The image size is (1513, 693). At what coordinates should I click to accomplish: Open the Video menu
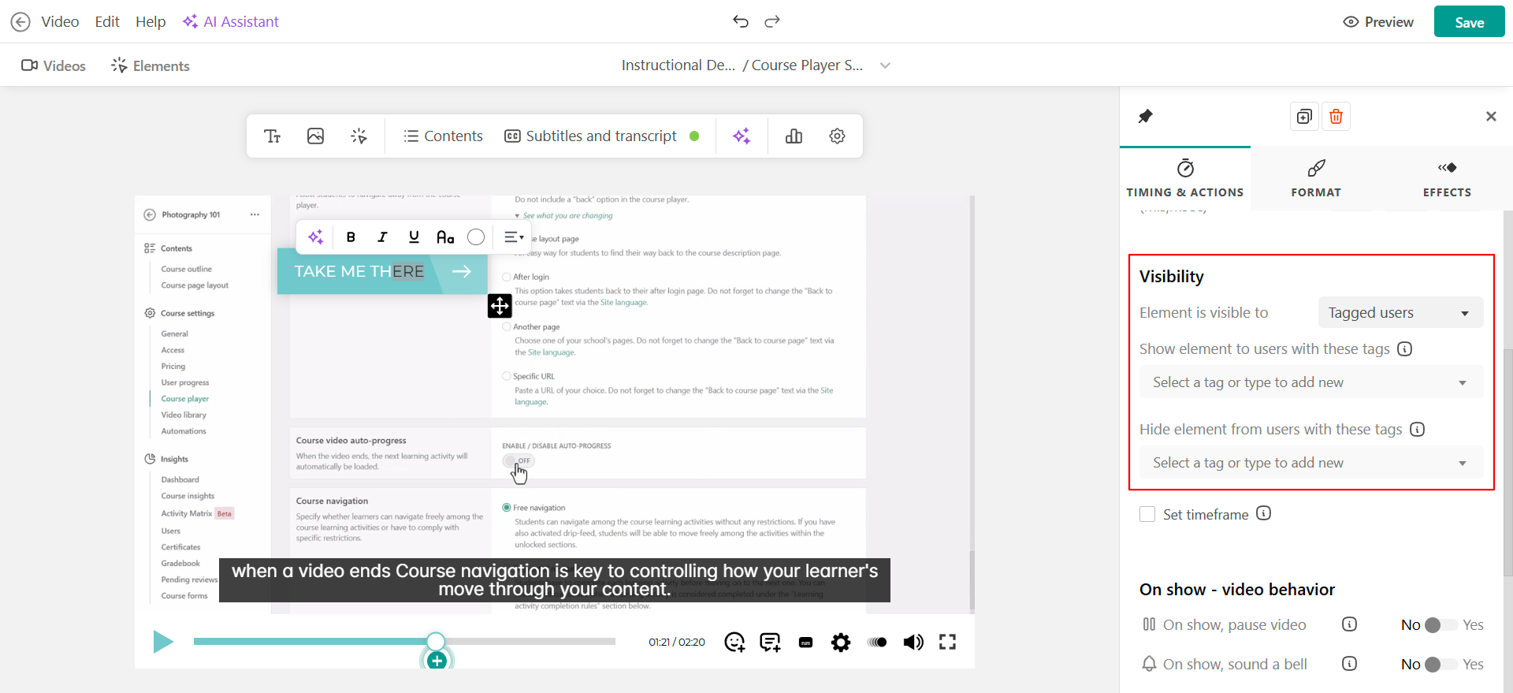click(60, 21)
